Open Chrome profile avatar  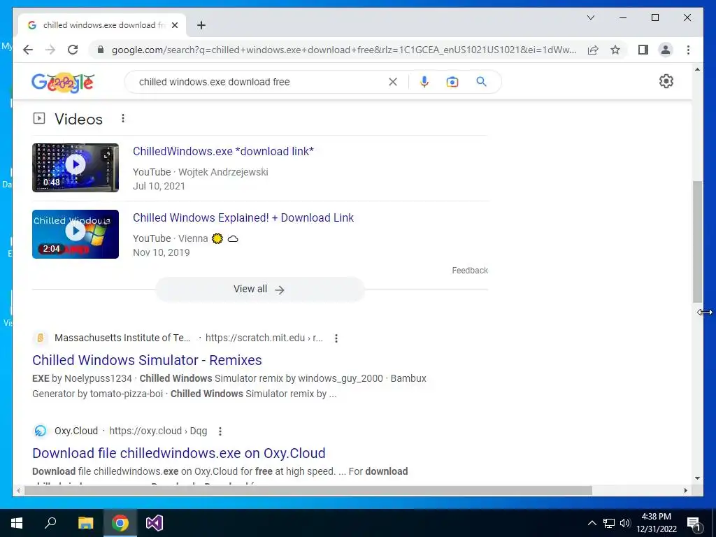[666, 50]
